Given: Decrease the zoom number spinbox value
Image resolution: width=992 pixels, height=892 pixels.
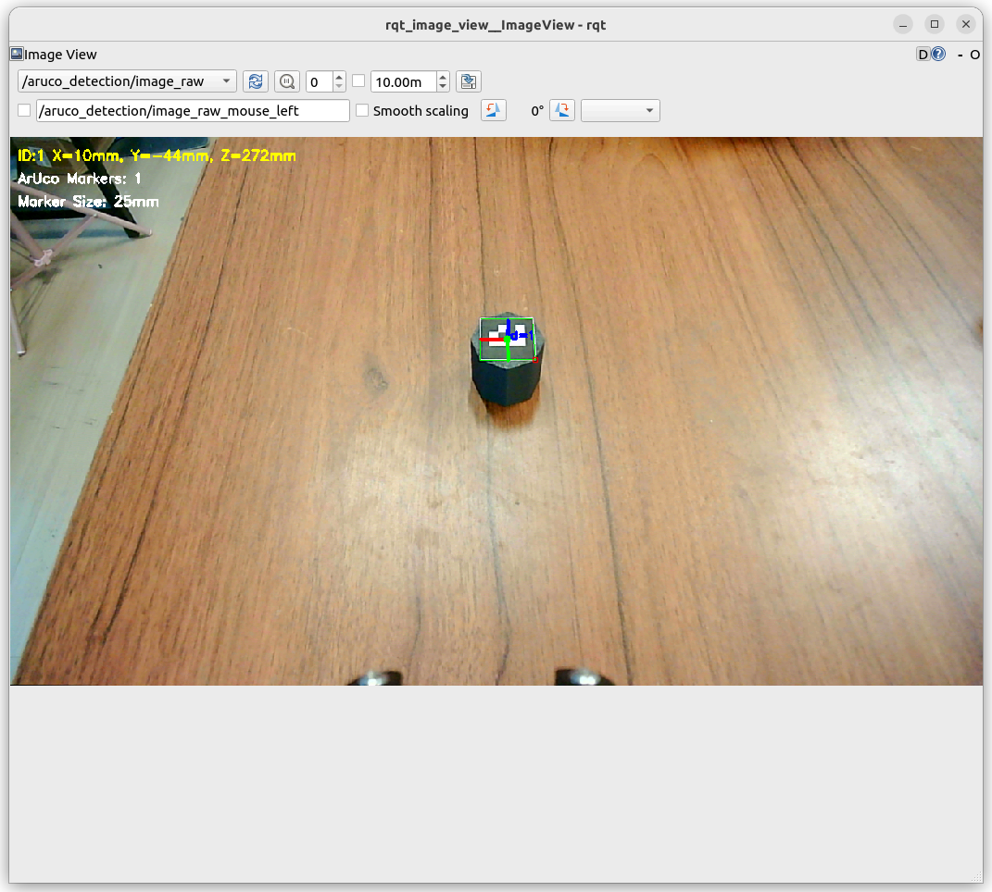Looking at the screenshot, I should click(x=339, y=86).
